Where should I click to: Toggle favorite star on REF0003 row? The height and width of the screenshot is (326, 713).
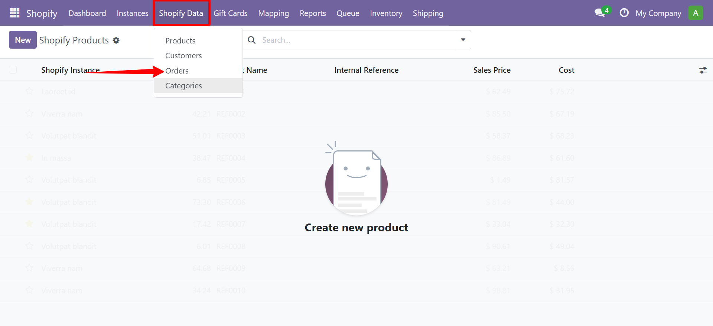tap(29, 136)
